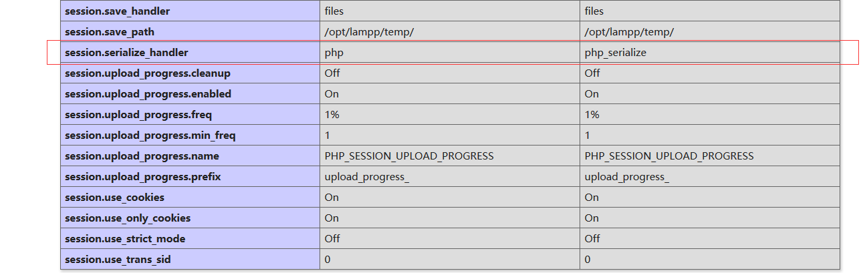Screen dimensions: 867x273
Task: Select the session.use_cookies directive label
Action: click(x=114, y=197)
